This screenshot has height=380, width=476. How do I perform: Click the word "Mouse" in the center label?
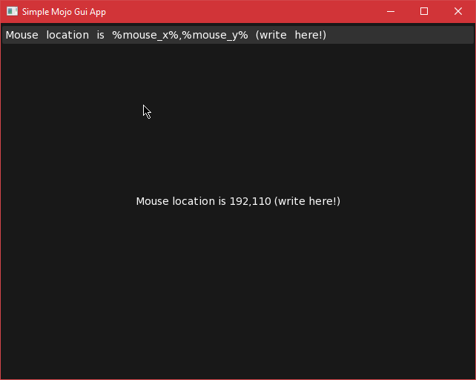click(x=153, y=201)
